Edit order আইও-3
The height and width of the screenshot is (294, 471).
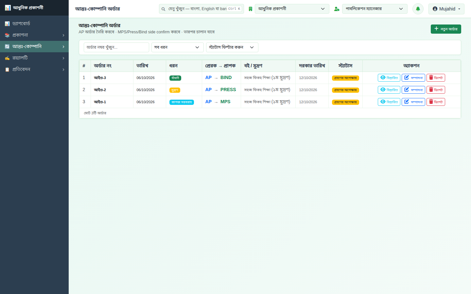(x=413, y=78)
